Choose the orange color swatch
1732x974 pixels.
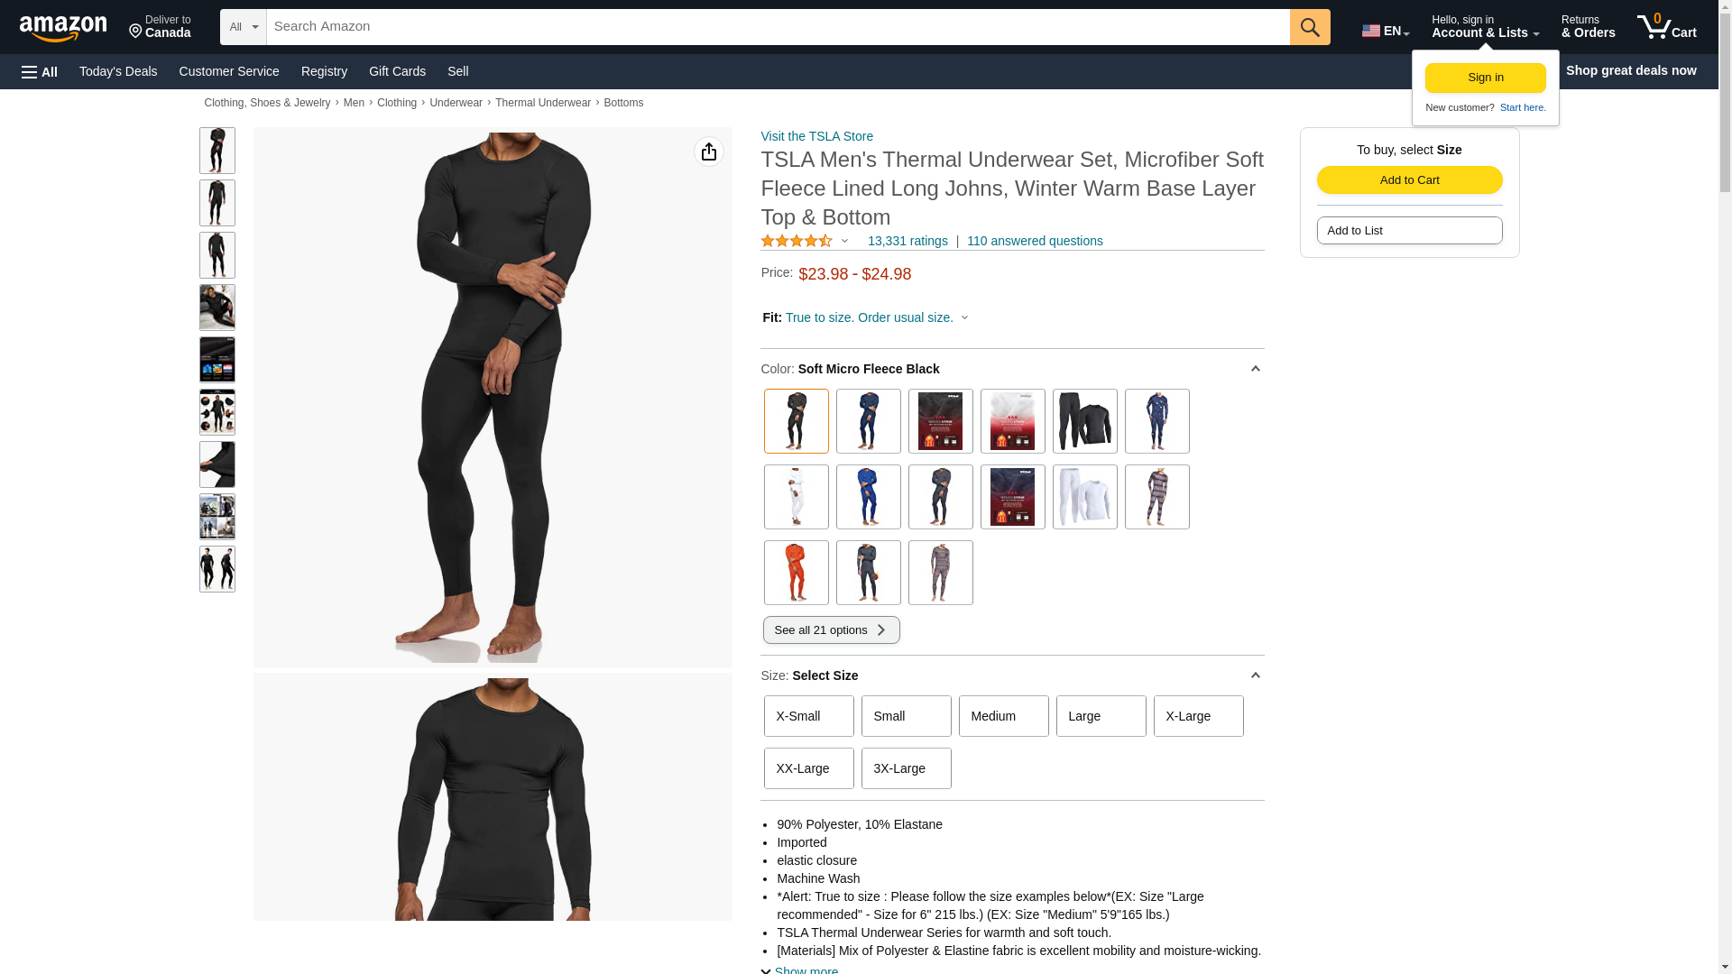[796, 573]
